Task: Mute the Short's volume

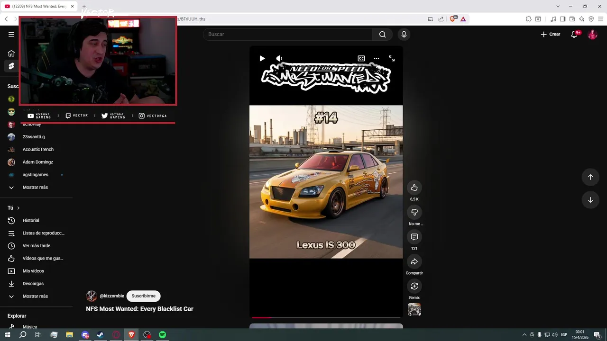Action: pyautogui.click(x=279, y=58)
